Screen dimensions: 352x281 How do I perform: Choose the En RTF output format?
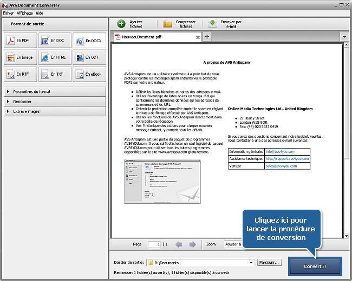pos(20,74)
